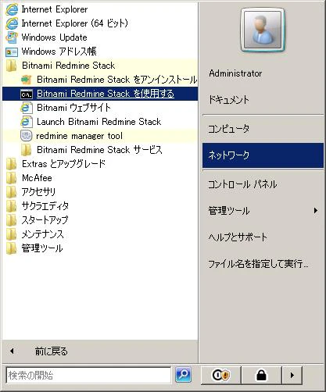Click the power shutdown button with shield

point(221,375)
